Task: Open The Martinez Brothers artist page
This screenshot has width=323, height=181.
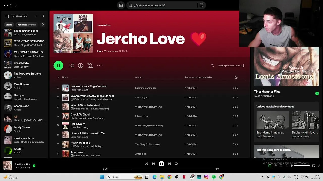Action: pyautogui.click(x=24, y=75)
